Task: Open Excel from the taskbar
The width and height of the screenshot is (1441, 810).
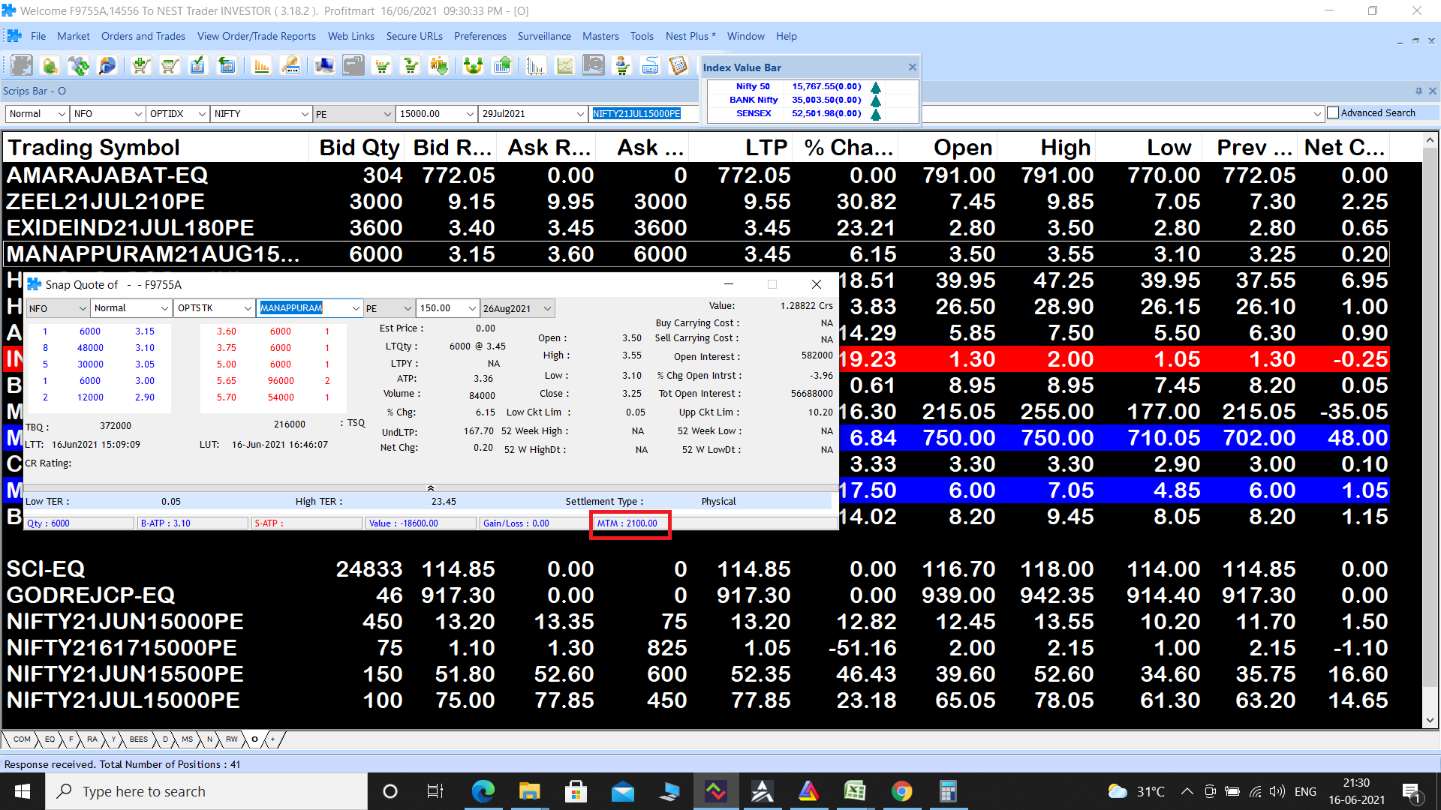Action: [x=855, y=791]
